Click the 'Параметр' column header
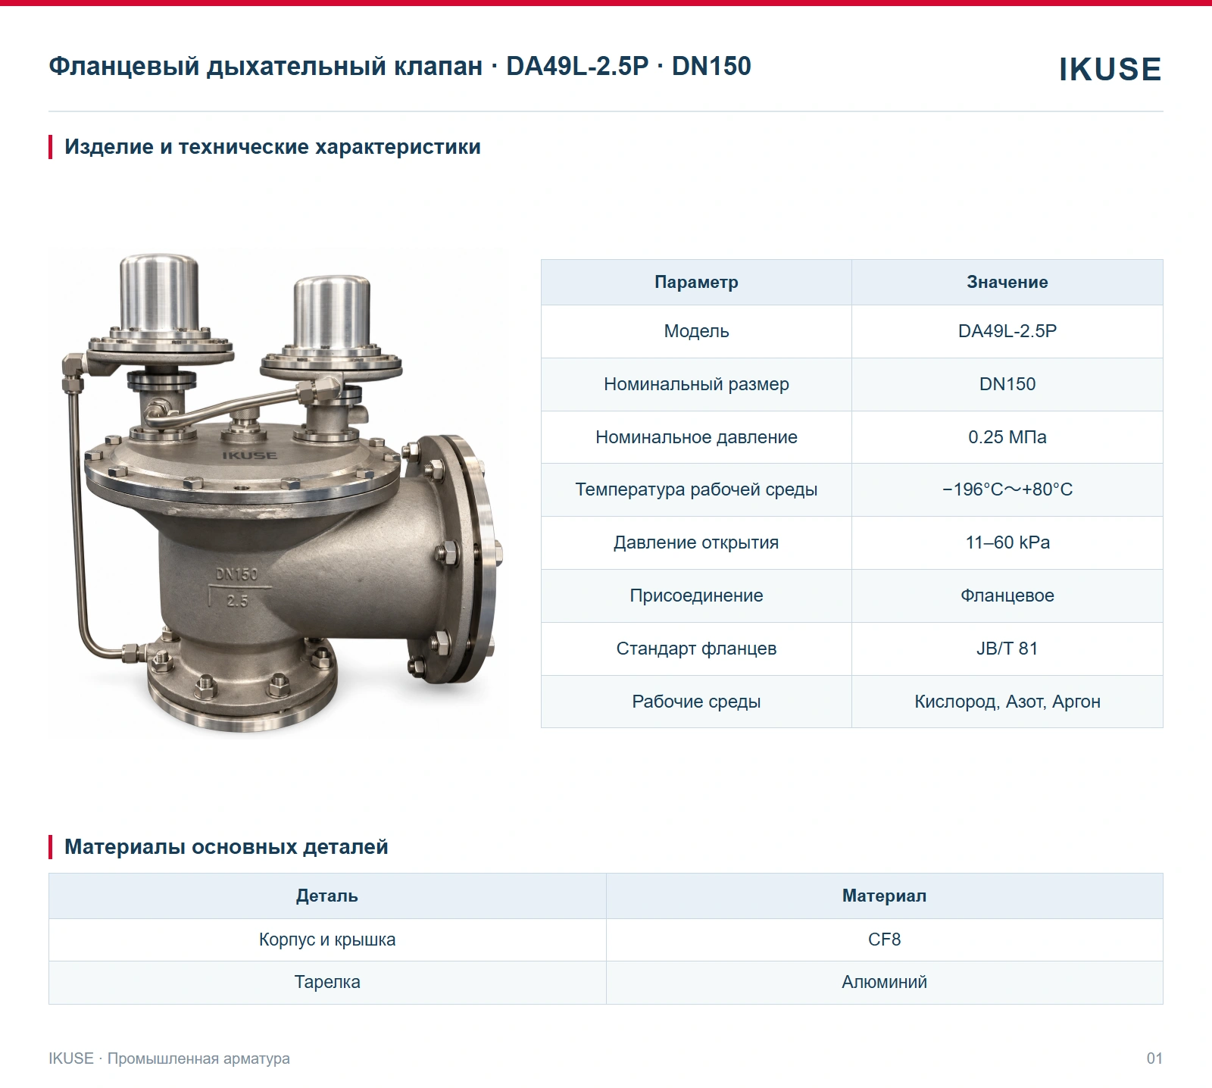Image resolution: width=1212 pixels, height=1088 pixels. tap(696, 283)
